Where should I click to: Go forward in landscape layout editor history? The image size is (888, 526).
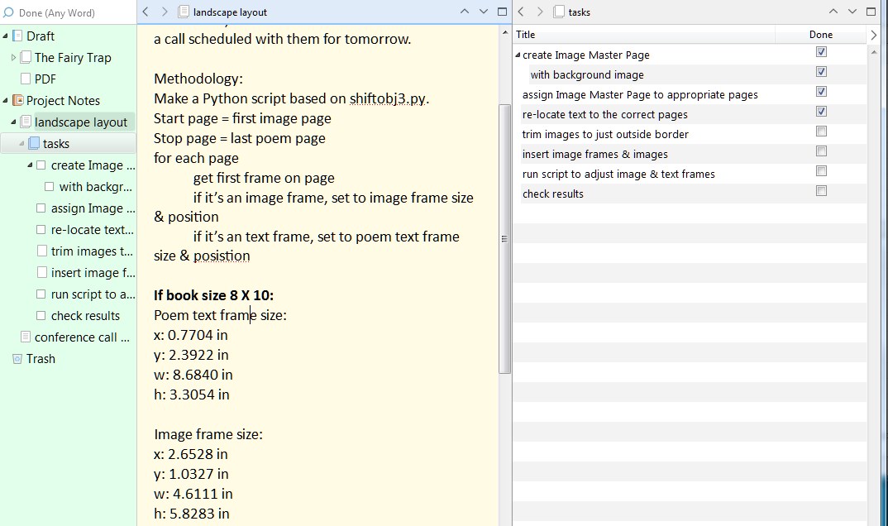[164, 12]
